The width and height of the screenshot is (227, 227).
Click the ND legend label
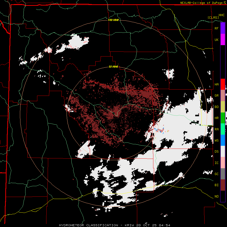pyautogui.click(x=216, y=196)
